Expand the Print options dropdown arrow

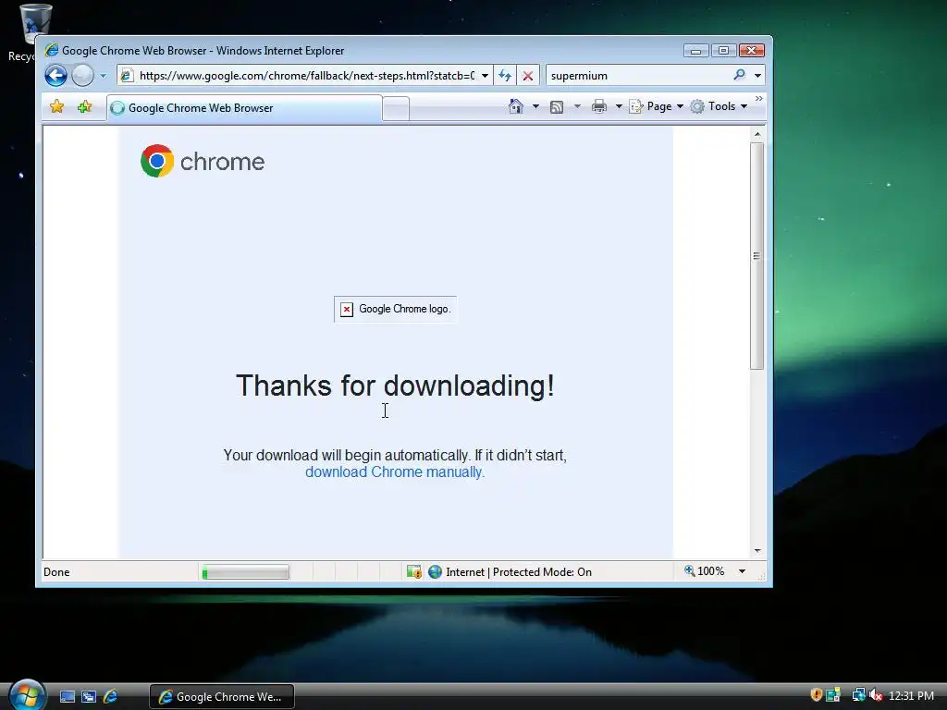(619, 106)
